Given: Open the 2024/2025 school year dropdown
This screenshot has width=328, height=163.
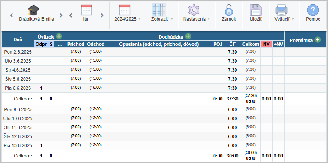Looking at the screenshot, I should pyautogui.click(x=140, y=19).
